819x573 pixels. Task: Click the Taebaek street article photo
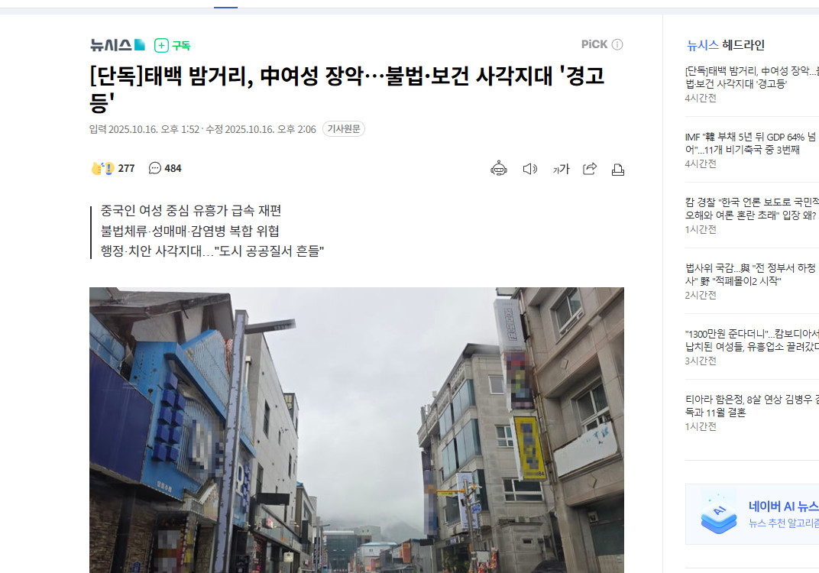click(357, 430)
